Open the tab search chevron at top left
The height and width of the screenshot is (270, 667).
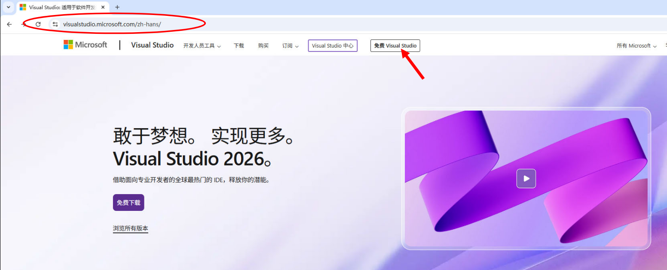8,7
